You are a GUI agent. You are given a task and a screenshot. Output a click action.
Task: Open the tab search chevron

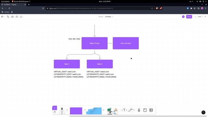202,5
